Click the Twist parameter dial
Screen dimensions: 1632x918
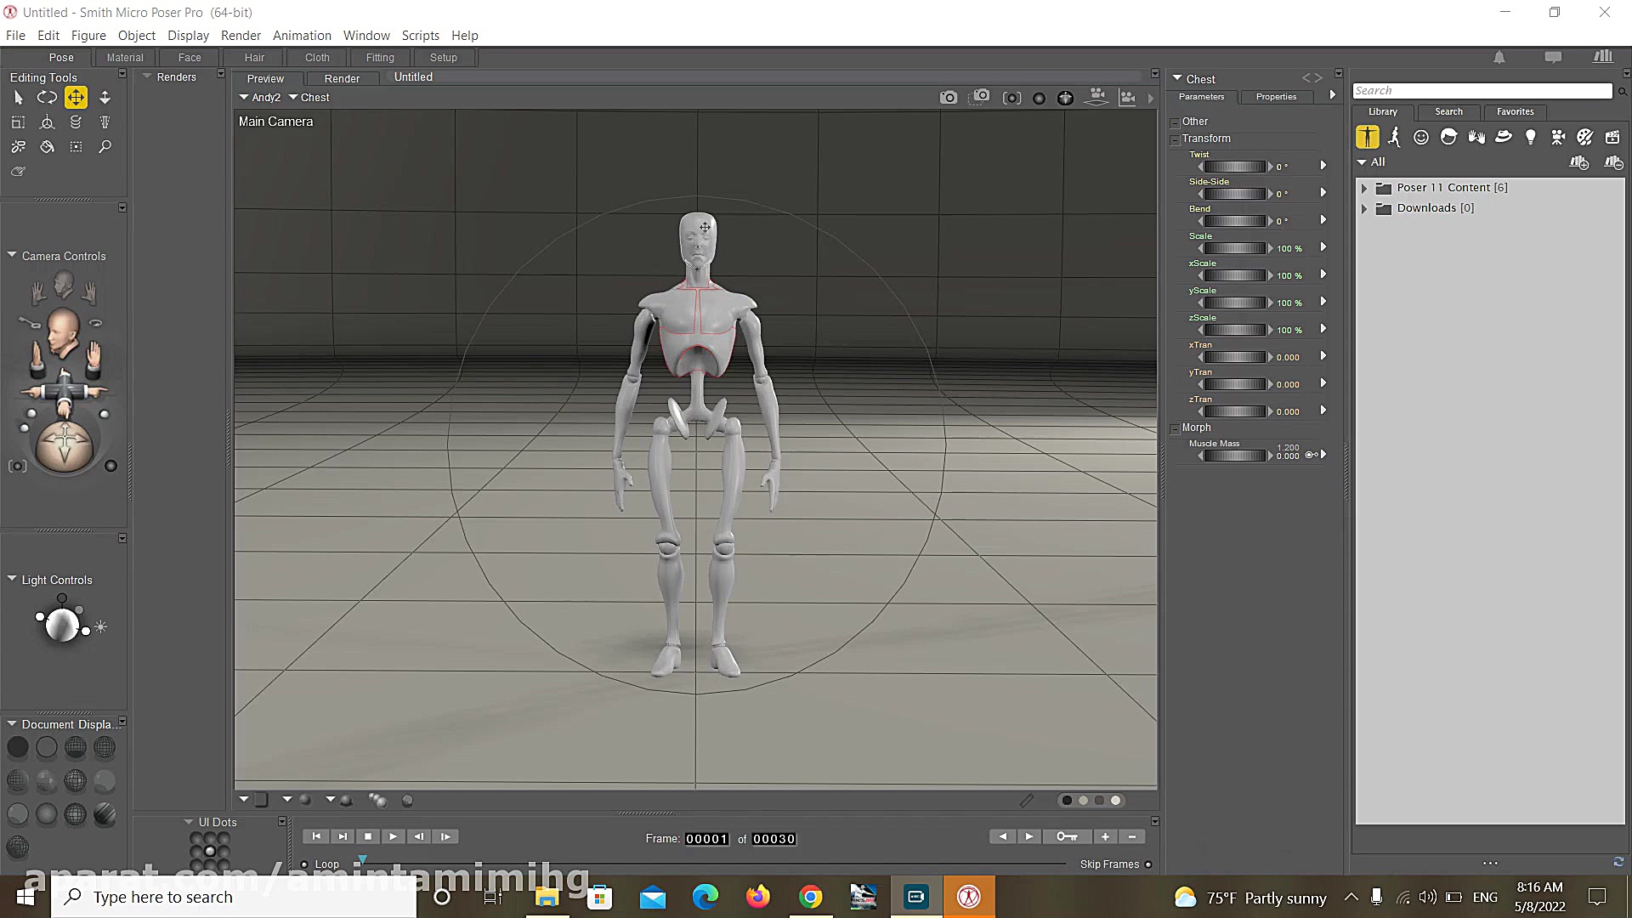1235,167
